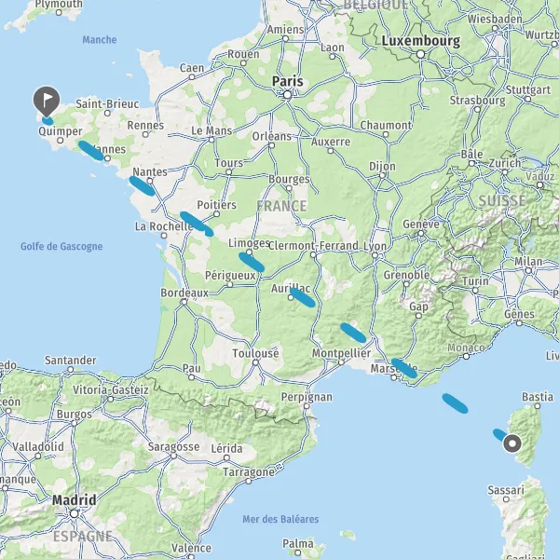The image size is (559, 559).
Task: Select the Saragosse city marker
Action: pos(173,456)
